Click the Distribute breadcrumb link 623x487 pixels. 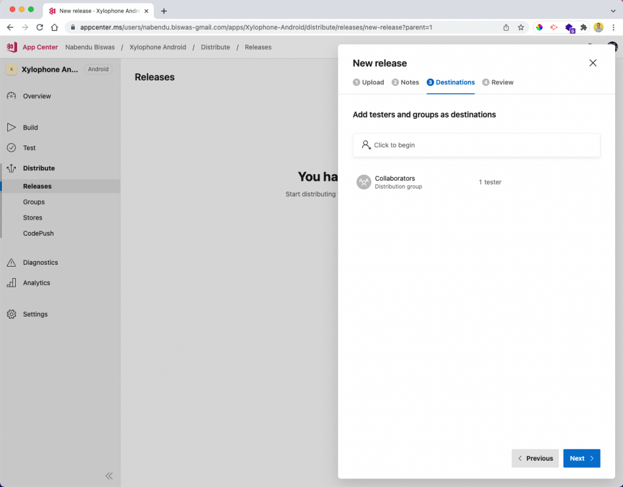click(215, 47)
